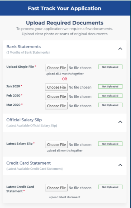Click the Fast Track Your Application banner

[65, 8]
